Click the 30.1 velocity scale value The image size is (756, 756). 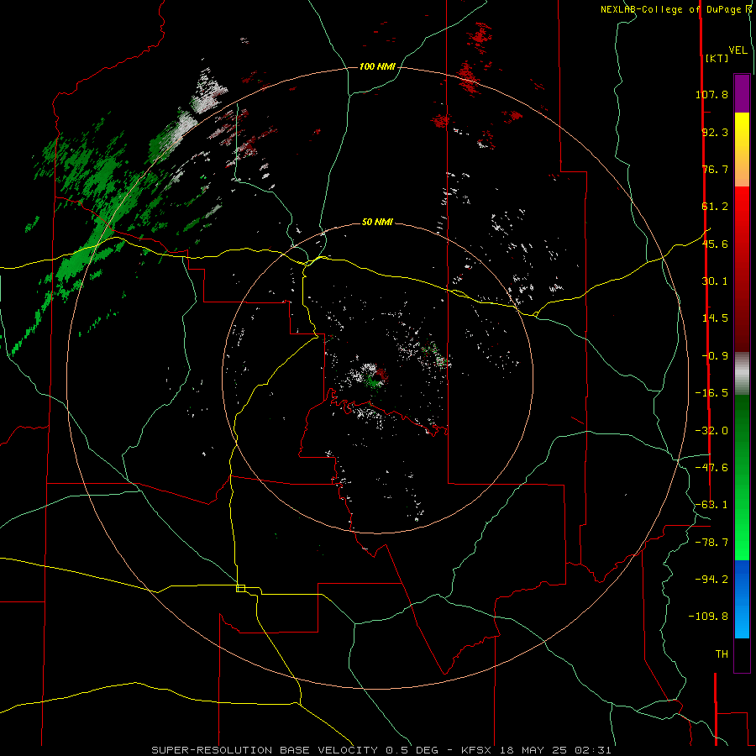(x=715, y=281)
